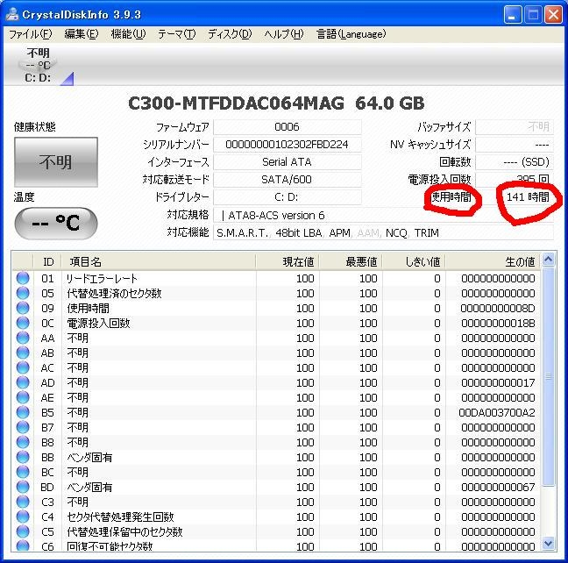Viewport: 568px width, 563px height.
Task: Click status orb in the AE row
Action: click(23, 397)
